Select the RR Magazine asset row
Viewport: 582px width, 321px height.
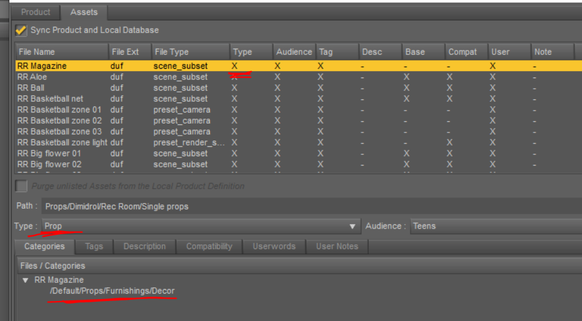(299, 66)
